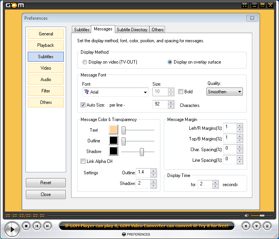The width and height of the screenshot is (279, 239).
Task: Click the volume slider knob
Action: click(262, 216)
